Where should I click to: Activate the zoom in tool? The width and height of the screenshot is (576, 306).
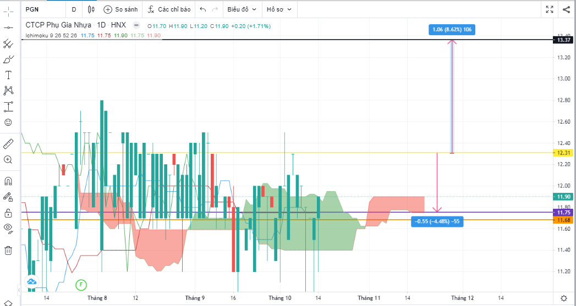8,160
